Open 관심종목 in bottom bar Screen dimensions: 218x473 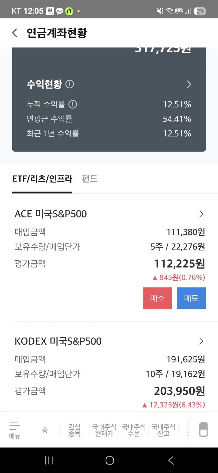(x=74, y=430)
